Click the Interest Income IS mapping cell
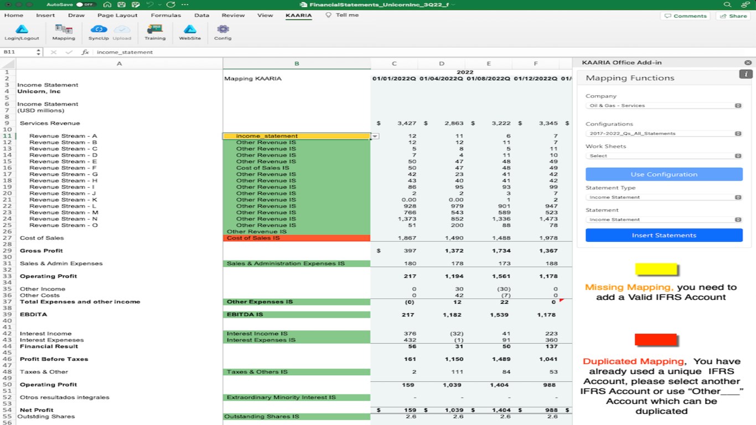This screenshot has height=425, width=756. point(297,334)
